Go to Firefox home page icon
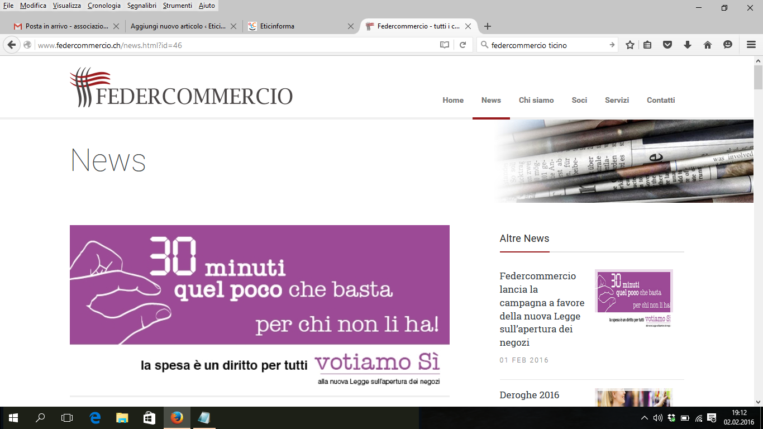This screenshot has width=763, height=429. click(x=708, y=45)
